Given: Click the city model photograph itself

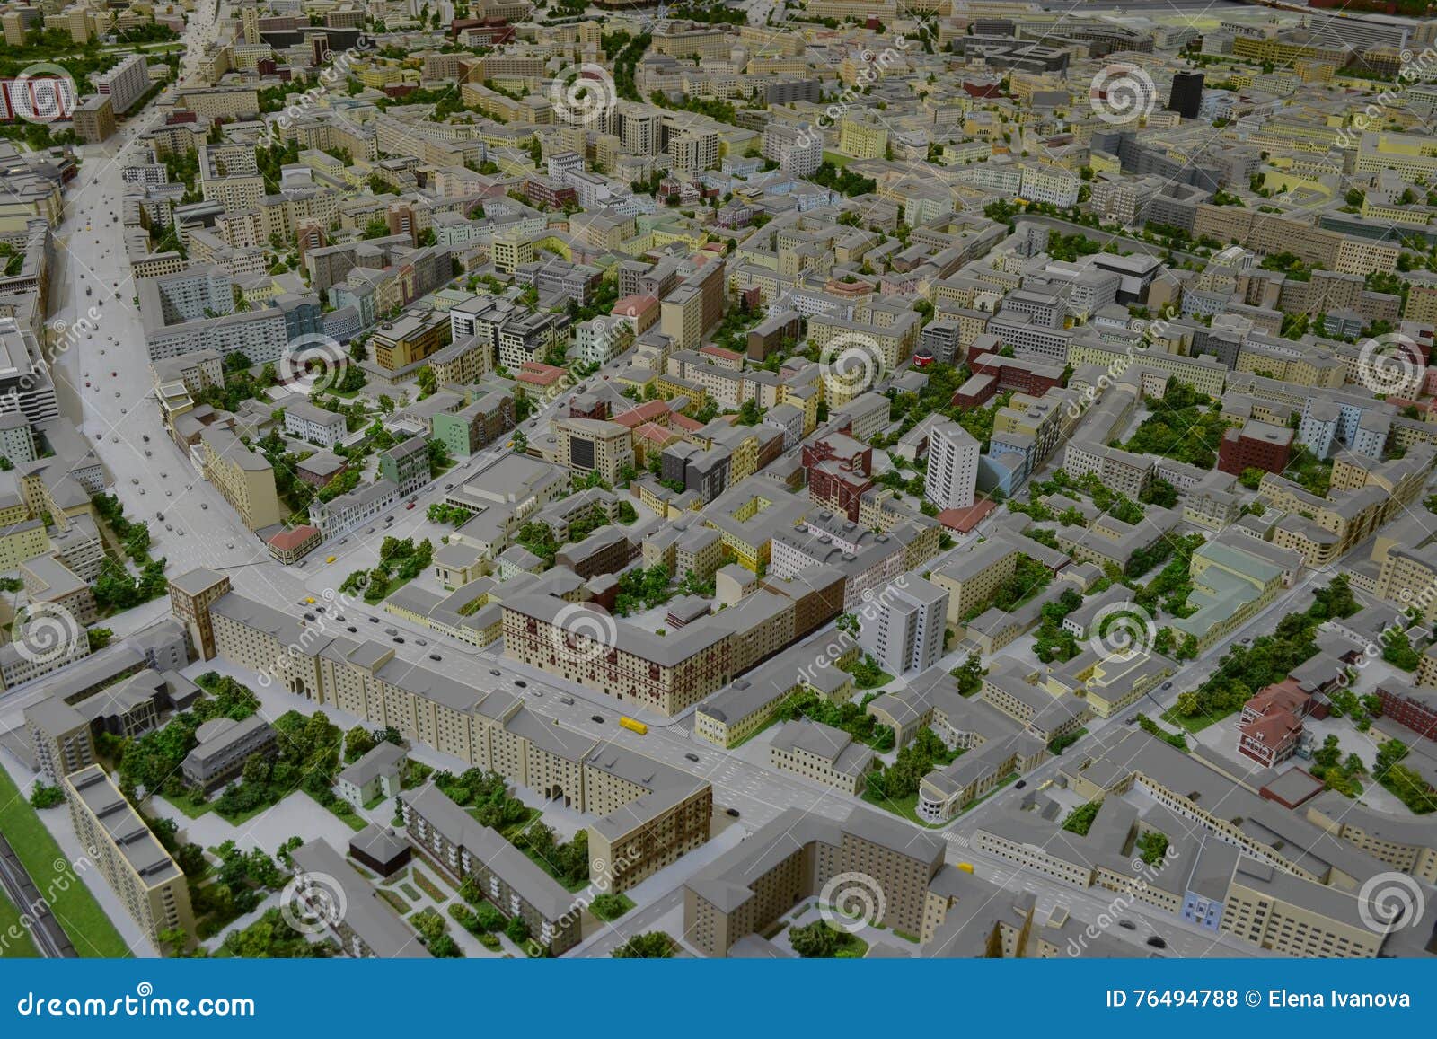Looking at the screenshot, I should 718,449.
